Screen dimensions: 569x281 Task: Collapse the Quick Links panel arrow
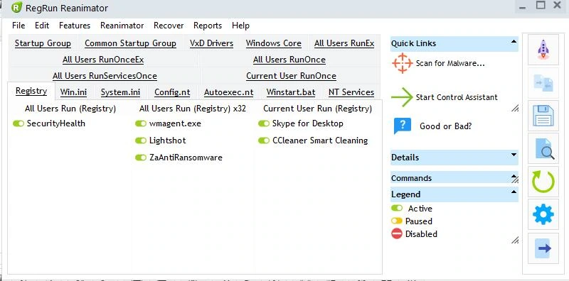coord(514,42)
